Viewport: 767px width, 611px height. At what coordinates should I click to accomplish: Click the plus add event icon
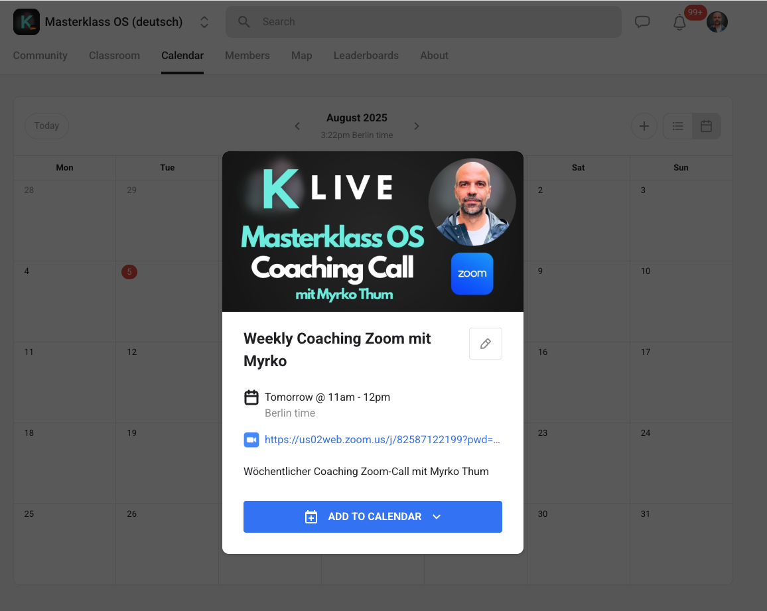click(644, 126)
